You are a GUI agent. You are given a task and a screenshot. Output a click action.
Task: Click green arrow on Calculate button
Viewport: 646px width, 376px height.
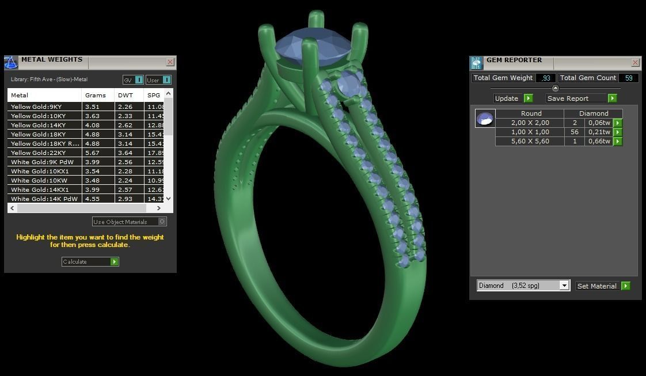click(x=115, y=261)
